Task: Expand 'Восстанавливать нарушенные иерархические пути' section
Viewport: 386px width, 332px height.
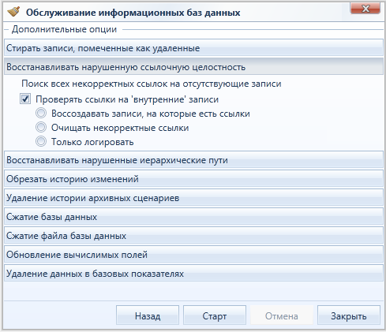Action: point(193,160)
